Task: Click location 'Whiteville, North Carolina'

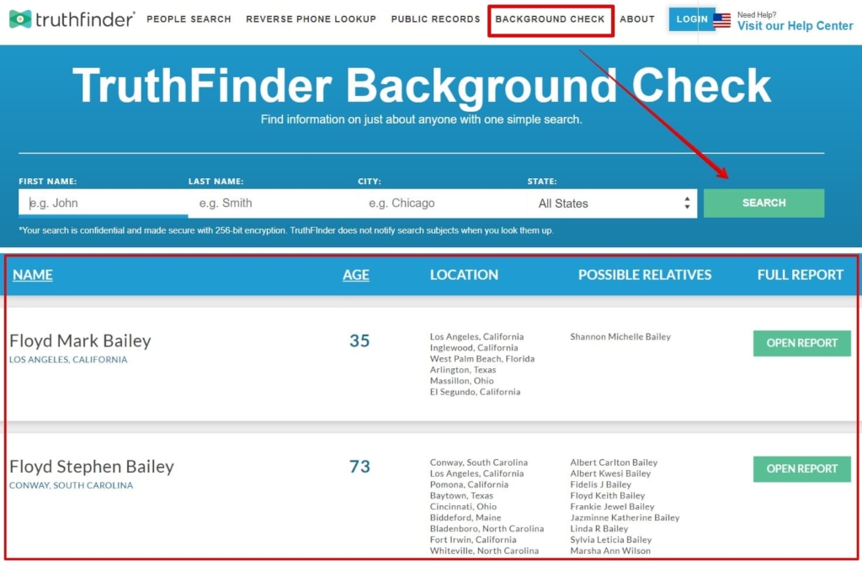Action: point(484,551)
